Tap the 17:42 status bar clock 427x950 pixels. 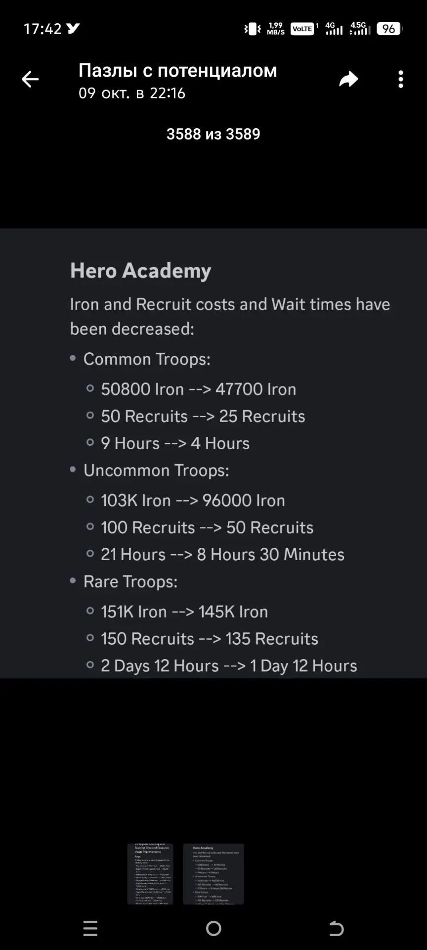[43, 29]
